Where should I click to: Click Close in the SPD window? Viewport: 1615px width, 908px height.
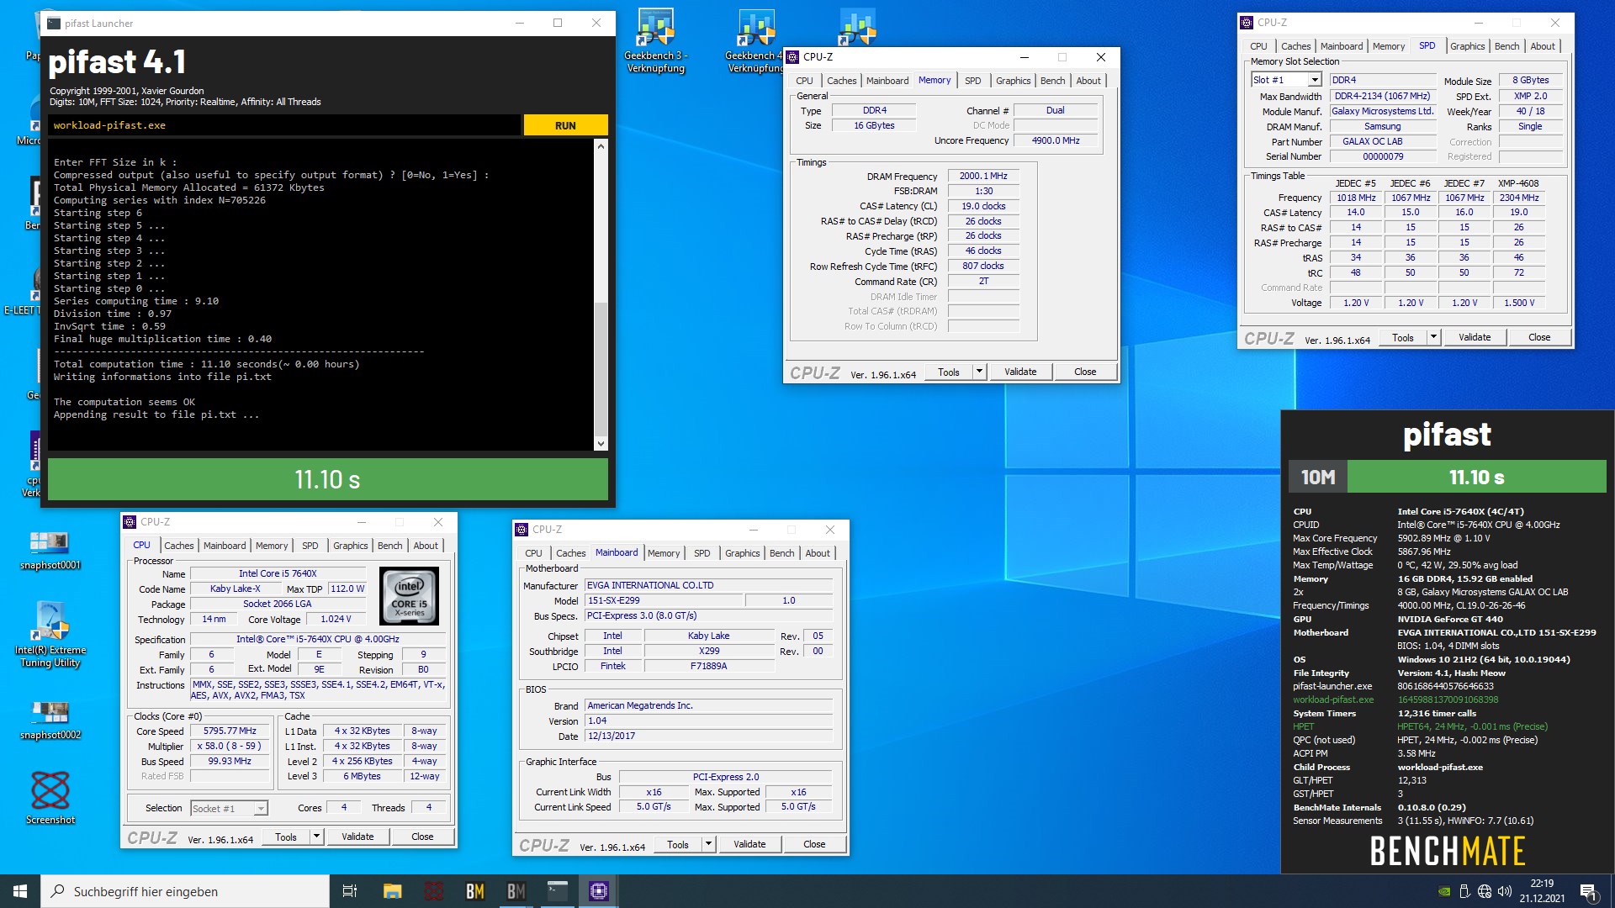coord(1539,337)
